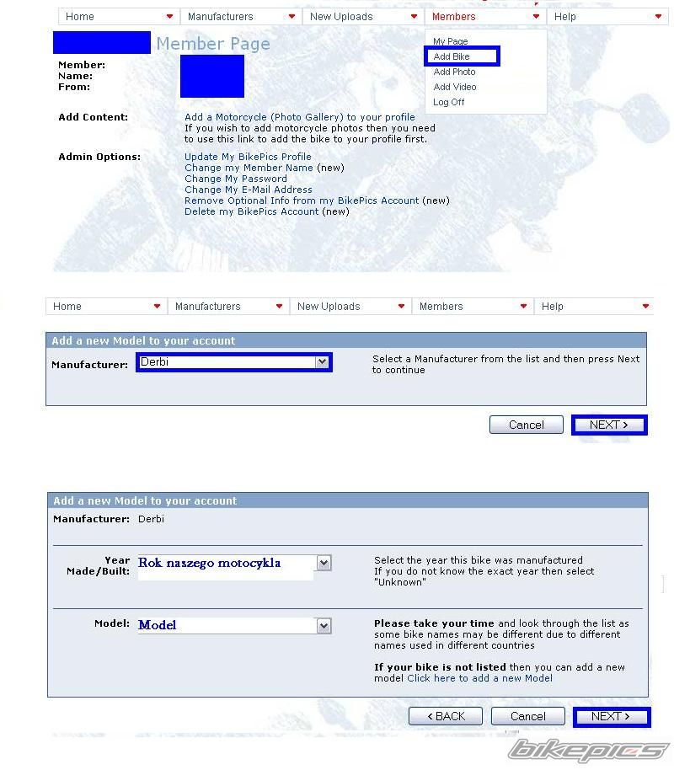Screen dimensions: 690x770
Task: Click the Member Page heading
Action: [213, 44]
